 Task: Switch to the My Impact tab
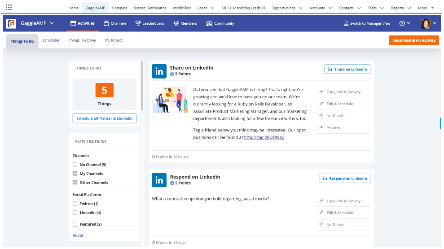click(x=114, y=40)
